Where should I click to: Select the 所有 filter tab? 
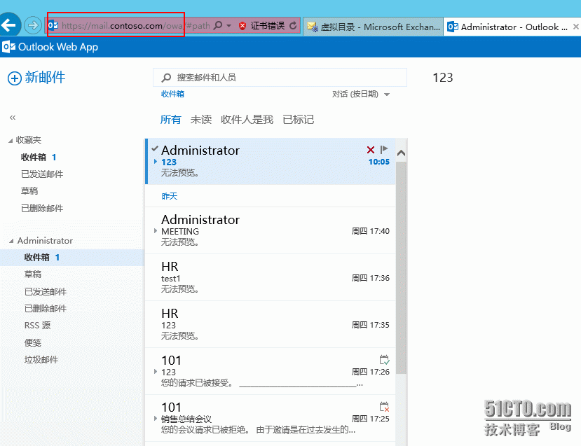point(170,120)
